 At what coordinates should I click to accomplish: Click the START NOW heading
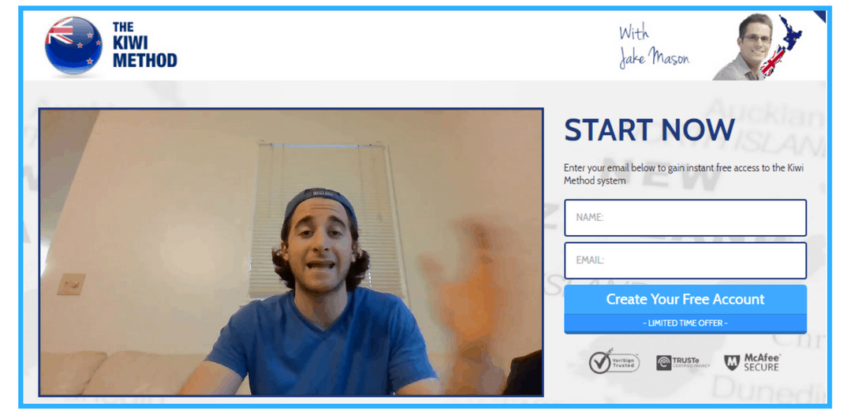tap(649, 129)
